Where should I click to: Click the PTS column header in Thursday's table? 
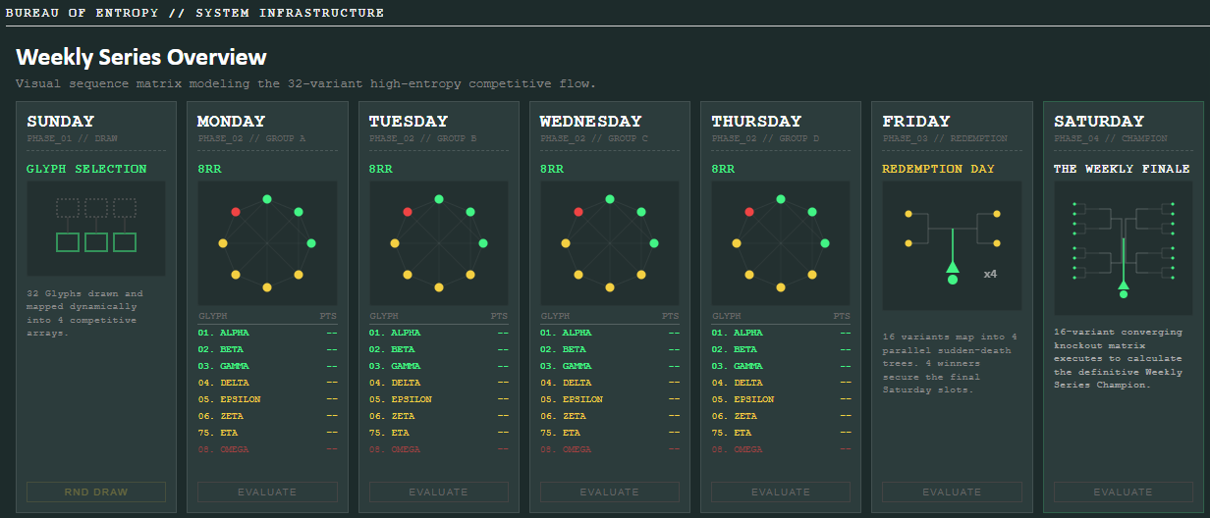click(843, 317)
